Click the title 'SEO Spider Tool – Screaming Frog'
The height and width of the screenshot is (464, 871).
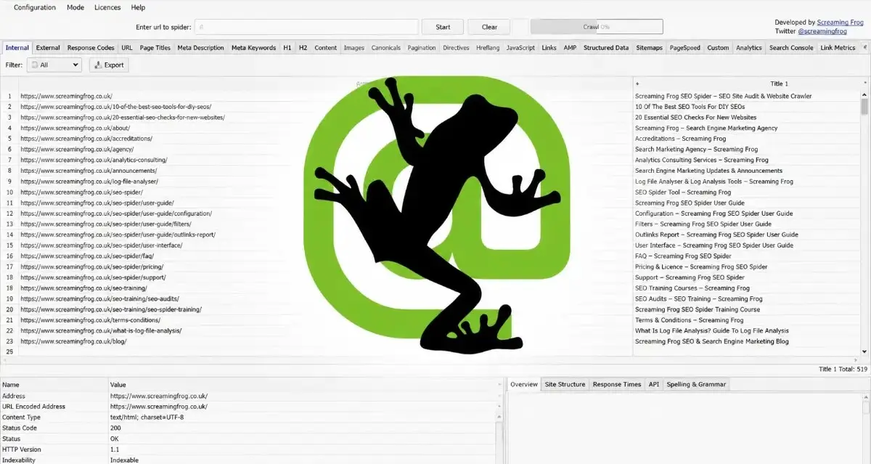click(x=683, y=192)
